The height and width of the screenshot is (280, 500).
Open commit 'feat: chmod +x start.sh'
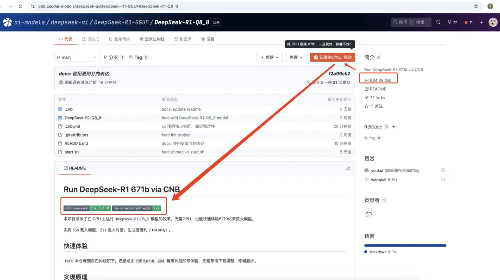tap(183, 152)
